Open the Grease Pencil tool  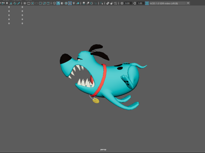pos(18,3)
